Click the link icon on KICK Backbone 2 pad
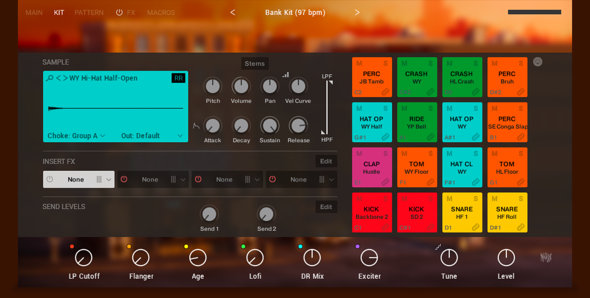Image resolution: width=590 pixels, height=298 pixels. [x=385, y=227]
